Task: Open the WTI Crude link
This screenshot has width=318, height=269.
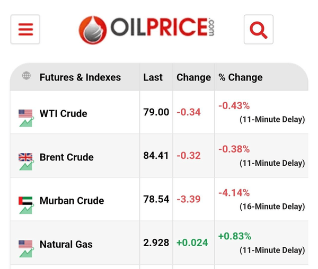Action: coord(63,113)
